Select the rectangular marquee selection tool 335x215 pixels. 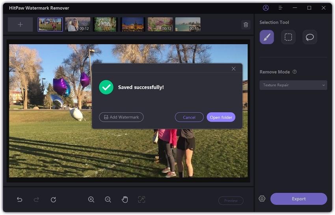(288, 37)
